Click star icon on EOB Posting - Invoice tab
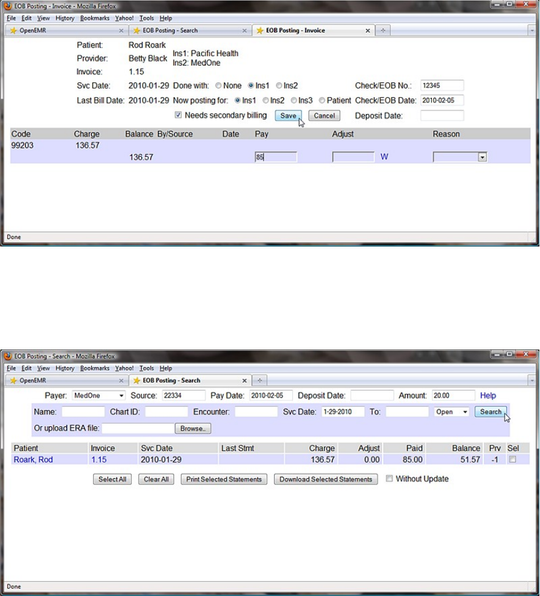The width and height of the screenshot is (540, 596). tap(260, 31)
